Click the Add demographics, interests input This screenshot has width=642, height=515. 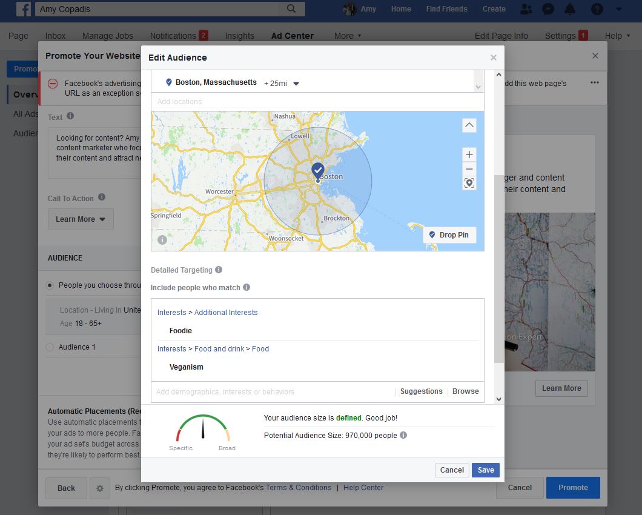[273, 391]
